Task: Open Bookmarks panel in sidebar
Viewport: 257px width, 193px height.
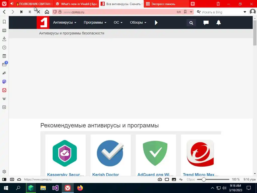Action: pyautogui.click(x=4, y=22)
